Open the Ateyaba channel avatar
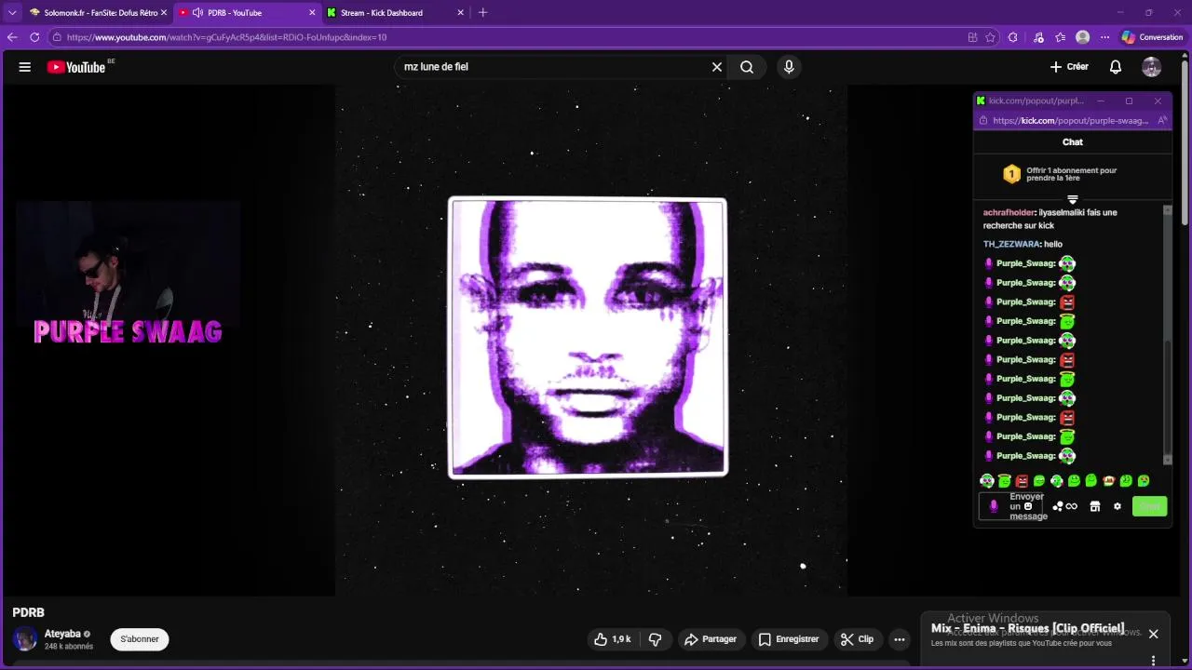The height and width of the screenshot is (670, 1192). tap(25, 638)
